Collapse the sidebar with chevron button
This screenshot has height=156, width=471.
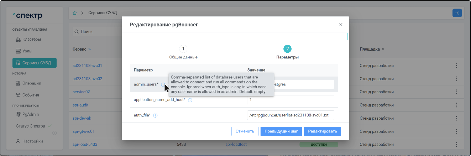(x=54, y=133)
